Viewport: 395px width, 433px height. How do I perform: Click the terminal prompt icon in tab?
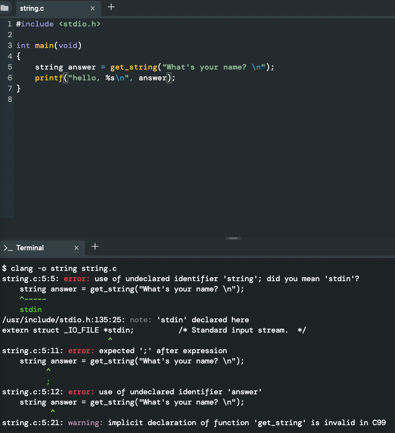[x=8, y=248]
